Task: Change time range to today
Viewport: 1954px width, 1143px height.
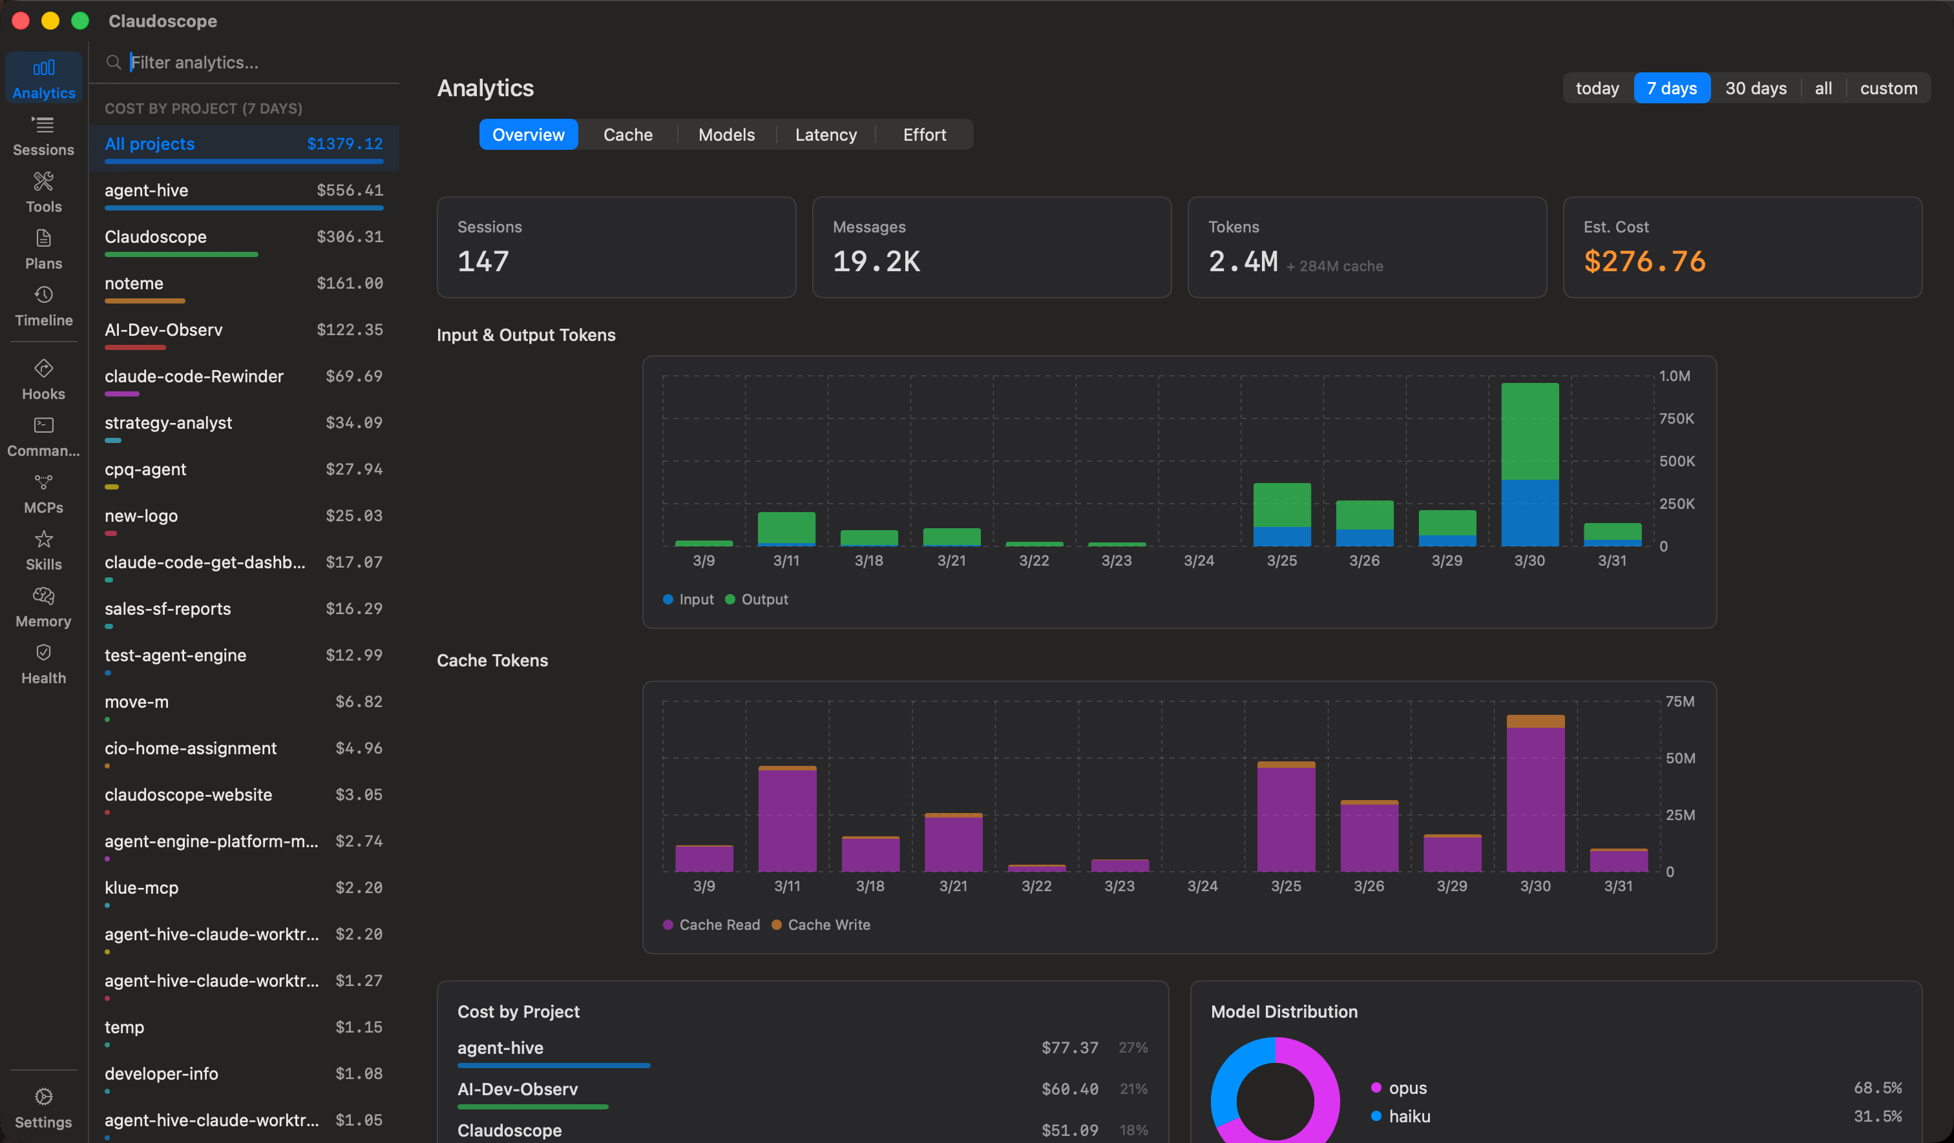Action: 1597,88
